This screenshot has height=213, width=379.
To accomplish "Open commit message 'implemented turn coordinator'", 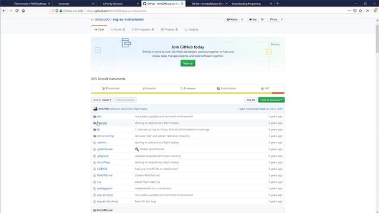I will [x=153, y=189].
